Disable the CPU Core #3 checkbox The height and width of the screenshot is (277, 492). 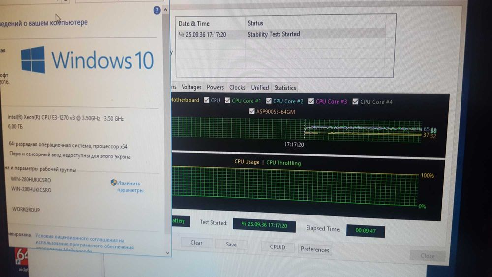pos(311,101)
